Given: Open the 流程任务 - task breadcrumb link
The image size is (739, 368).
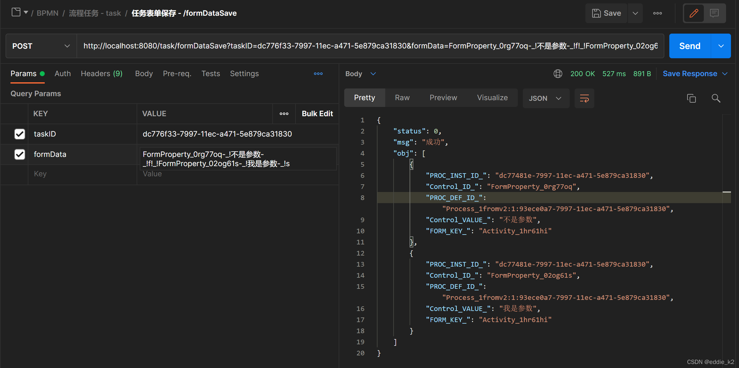Looking at the screenshot, I should tap(95, 13).
